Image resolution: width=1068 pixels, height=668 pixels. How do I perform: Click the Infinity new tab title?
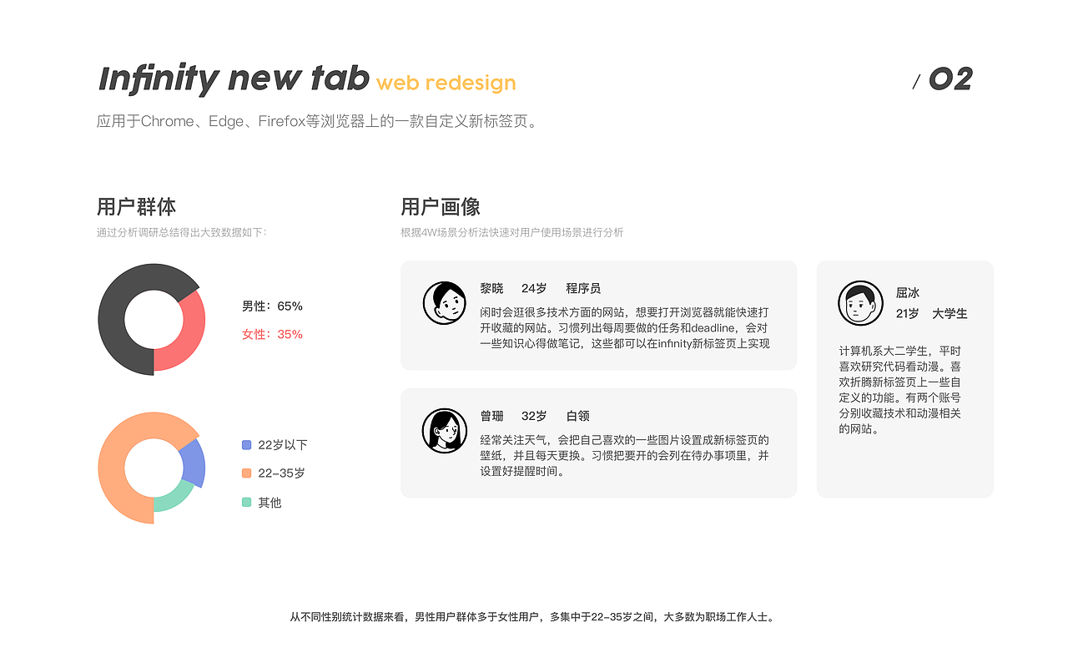tap(234, 78)
